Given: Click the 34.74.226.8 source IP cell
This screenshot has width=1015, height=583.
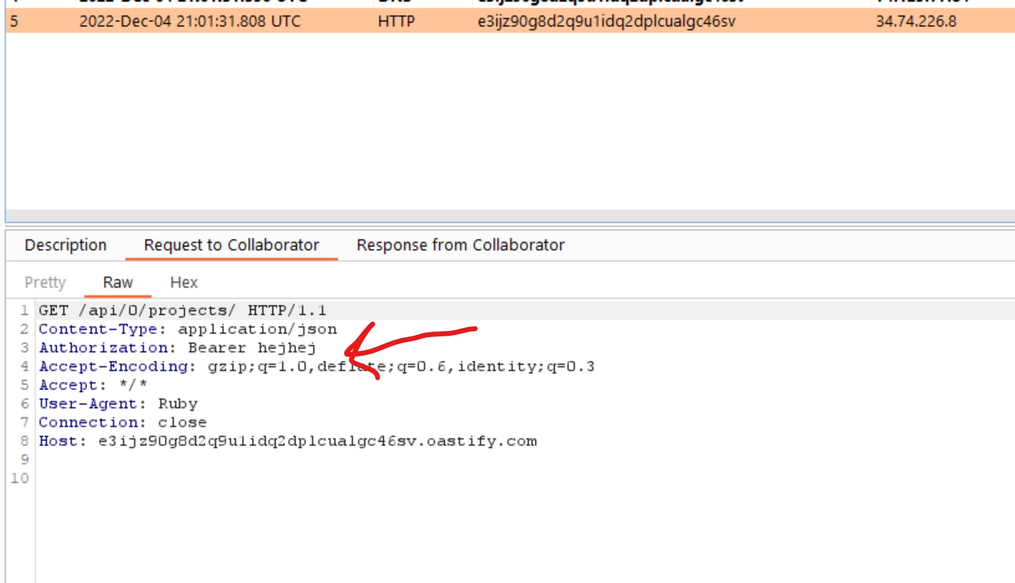Looking at the screenshot, I should pyautogui.click(x=915, y=21).
